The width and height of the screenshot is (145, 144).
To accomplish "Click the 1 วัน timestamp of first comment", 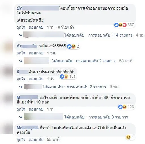I will point(51,27).
